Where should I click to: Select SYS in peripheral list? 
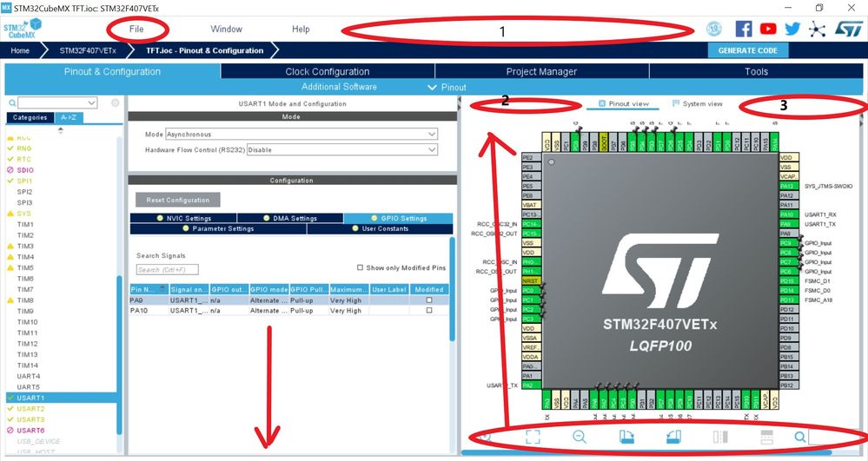tap(23, 214)
